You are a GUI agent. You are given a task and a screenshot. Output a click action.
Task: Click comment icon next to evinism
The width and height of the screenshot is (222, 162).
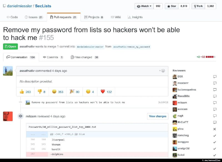coord(215,109)
